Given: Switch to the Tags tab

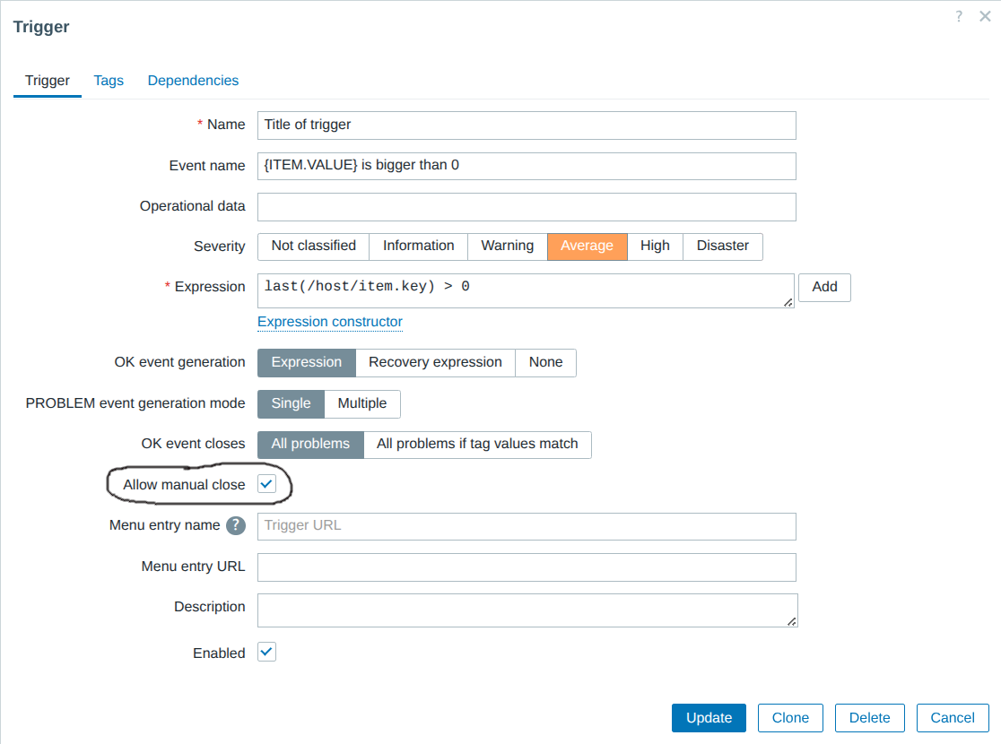Looking at the screenshot, I should click(109, 81).
